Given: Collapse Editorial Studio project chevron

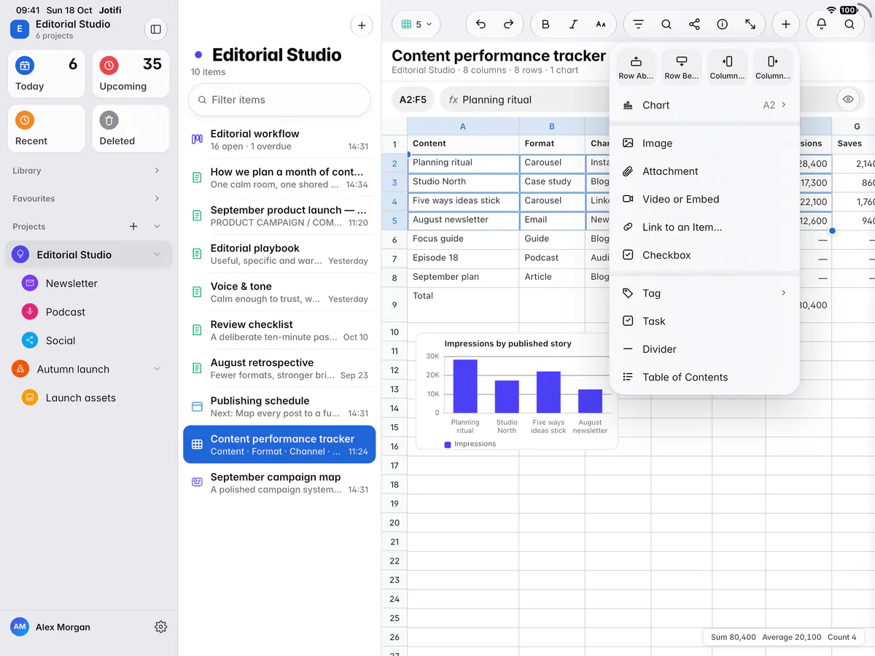Looking at the screenshot, I should [157, 254].
